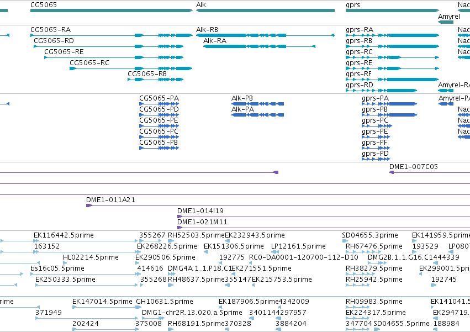Choose the gprs-PA protein feature
Viewport: 470px width, 332px height.
(389, 104)
